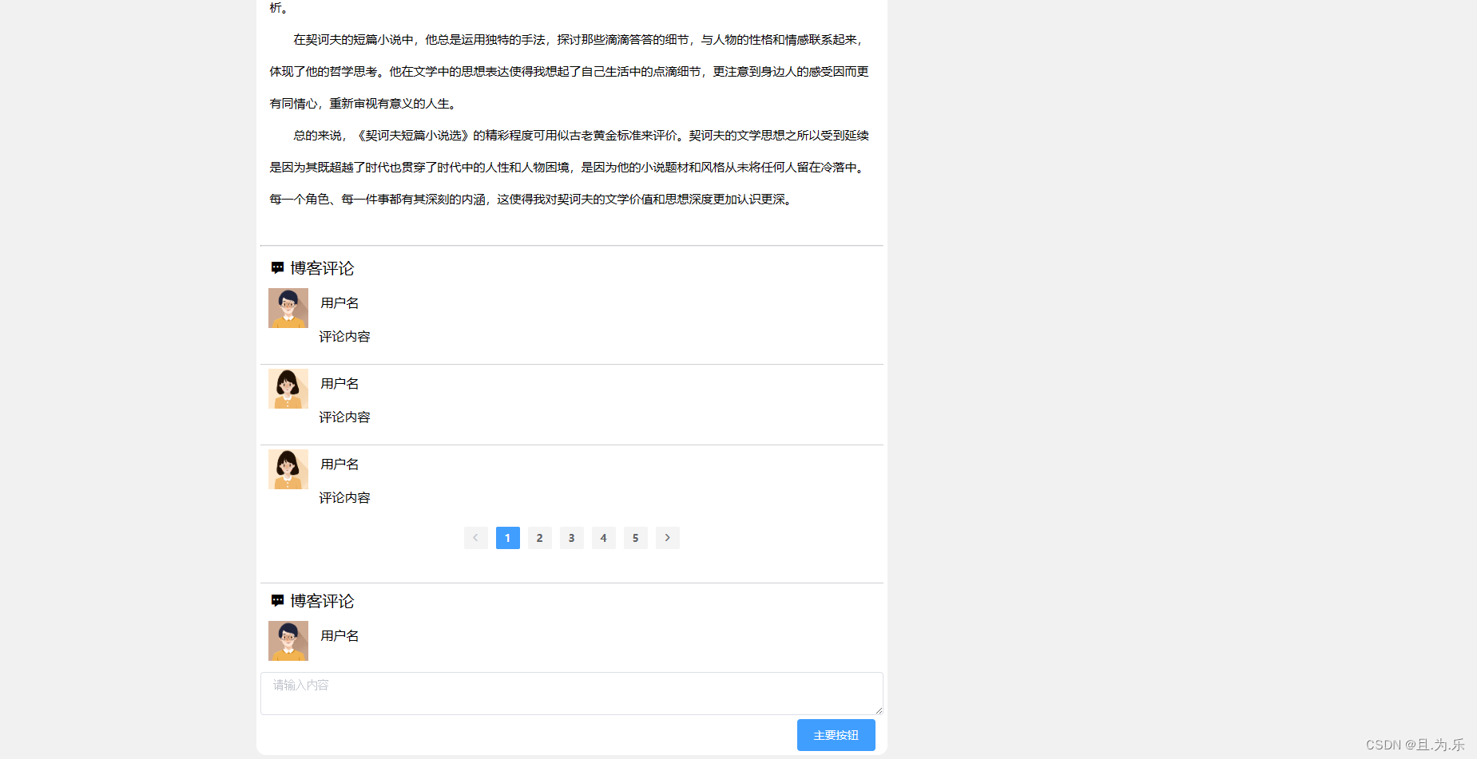Select page 3 in the pagination bar
Viewport: 1477px width, 759px height.
[571, 538]
